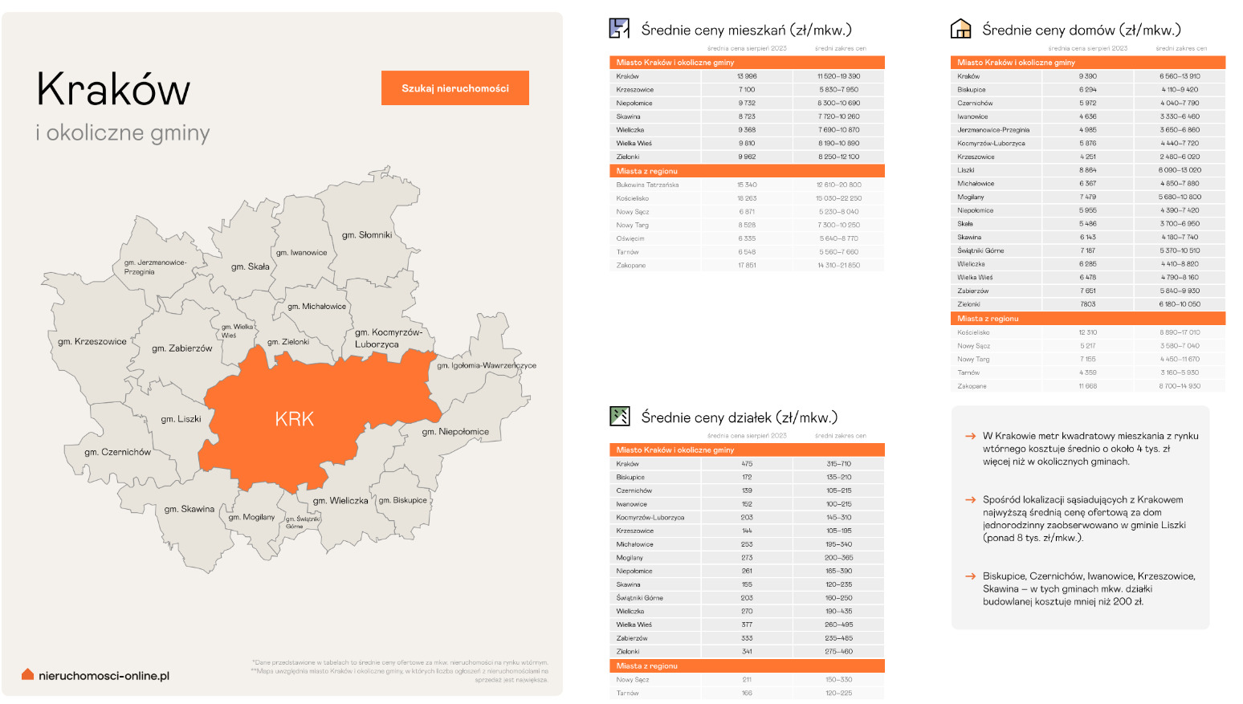Click gm. Słomniki map region
Image resolution: width=1243 pixels, height=704 pixels.
click(x=366, y=234)
